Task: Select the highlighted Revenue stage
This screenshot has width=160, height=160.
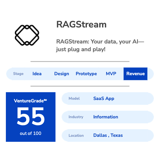Action: pos(135,74)
